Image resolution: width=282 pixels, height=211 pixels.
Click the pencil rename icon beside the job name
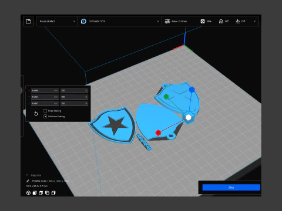pyautogui.click(x=28, y=181)
